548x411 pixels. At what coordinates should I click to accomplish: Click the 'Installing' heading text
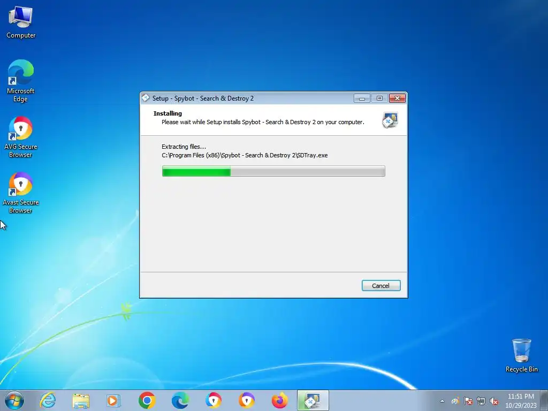tap(168, 113)
